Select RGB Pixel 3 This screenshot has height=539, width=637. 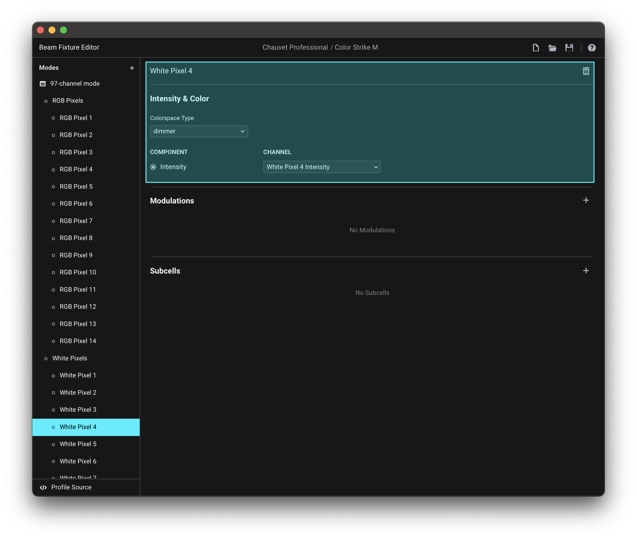tap(86, 152)
